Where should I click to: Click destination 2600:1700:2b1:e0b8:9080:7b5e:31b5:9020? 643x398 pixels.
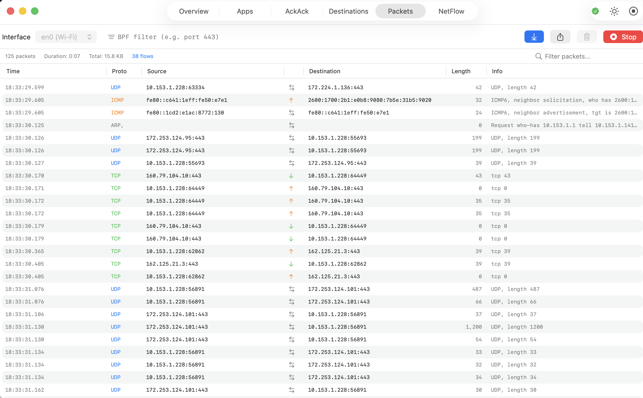[369, 100]
